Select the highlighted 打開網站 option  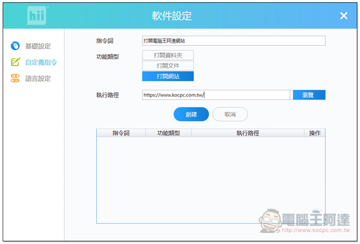click(168, 76)
